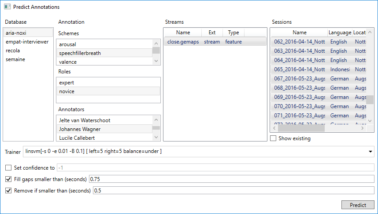Image resolution: width=378 pixels, height=214 pixels.
Task: Select the empat-interviewer database
Action: pos(28,42)
